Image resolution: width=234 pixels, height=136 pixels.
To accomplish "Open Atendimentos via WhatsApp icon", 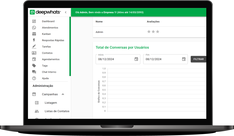I will [x=34, y=28].
